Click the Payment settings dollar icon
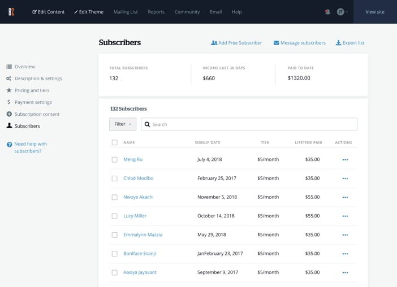This screenshot has height=287, width=397. tap(9, 102)
